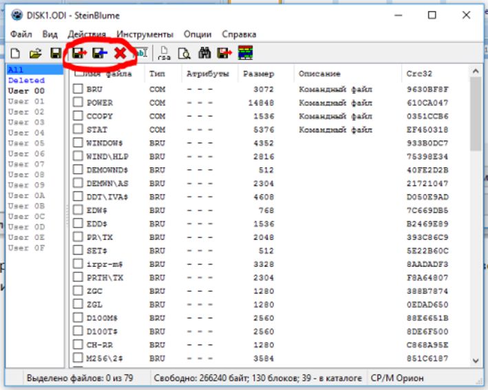
Task: Select User 01 in the sidebar
Action: [x=26, y=101]
